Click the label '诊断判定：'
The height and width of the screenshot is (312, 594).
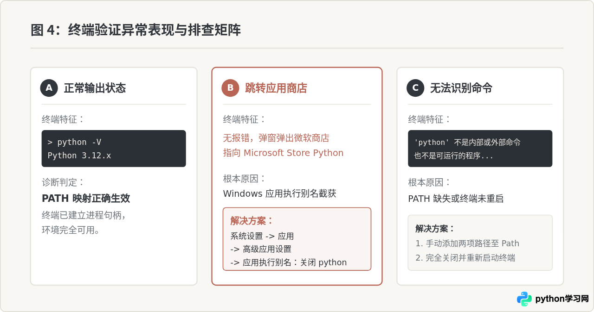click(64, 182)
